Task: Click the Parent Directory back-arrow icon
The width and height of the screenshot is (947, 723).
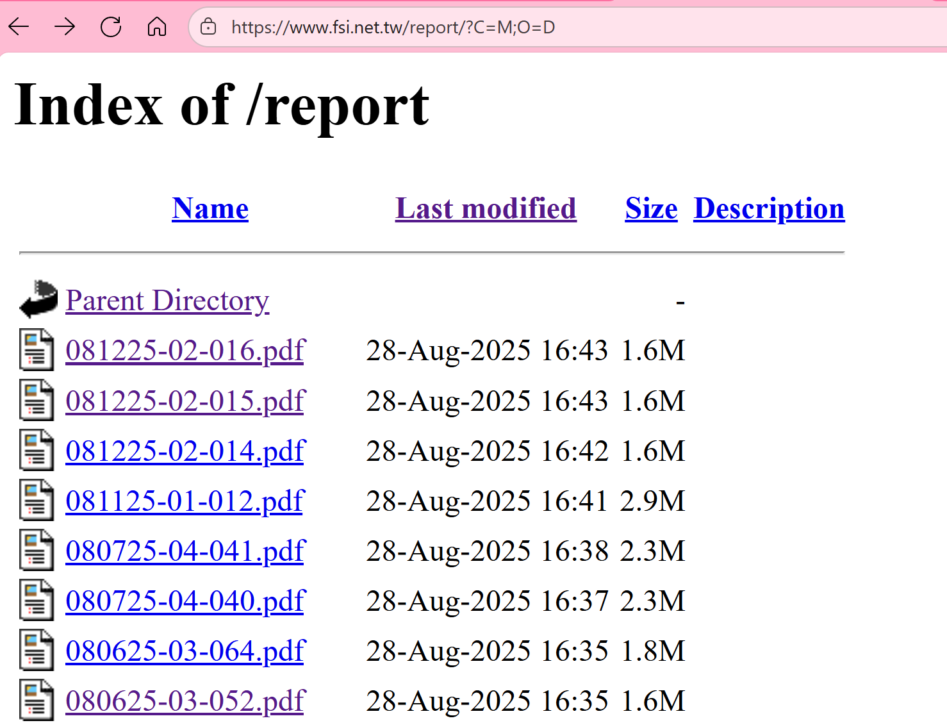Action: click(x=38, y=299)
